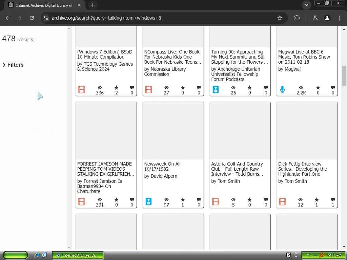Open Chrome three-dot menu
Image resolution: width=347 pixels, height=260 pixels.
pos(340,18)
